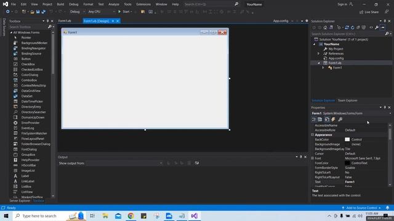Switch to the Team Explorer tab
The width and height of the screenshot is (394, 221).
pos(347,101)
